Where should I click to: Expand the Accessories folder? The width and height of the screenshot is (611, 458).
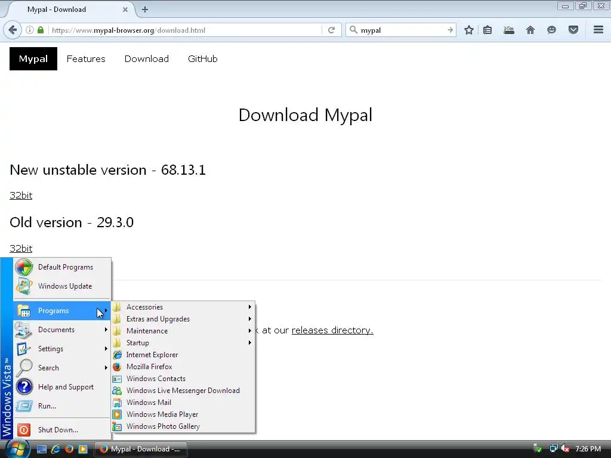[183, 307]
